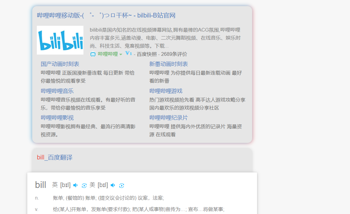
Task: Click the description text starting with bilibili是国内知名
Action: [165, 38]
